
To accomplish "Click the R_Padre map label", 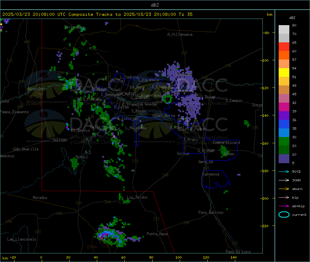I will [x=197, y=129].
